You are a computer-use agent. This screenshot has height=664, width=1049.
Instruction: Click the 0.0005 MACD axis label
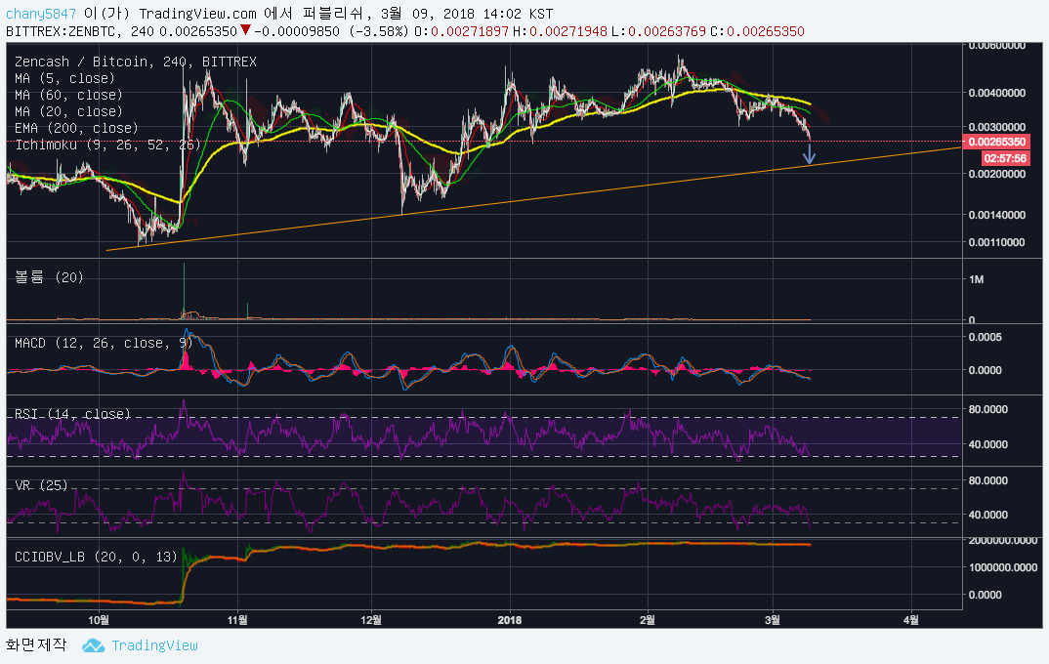[x=985, y=337]
